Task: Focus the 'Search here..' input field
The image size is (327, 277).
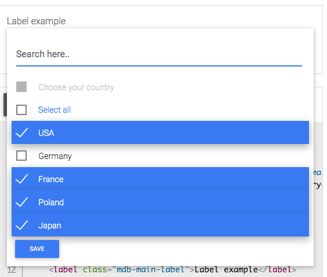Action: [x=159, y=54]
